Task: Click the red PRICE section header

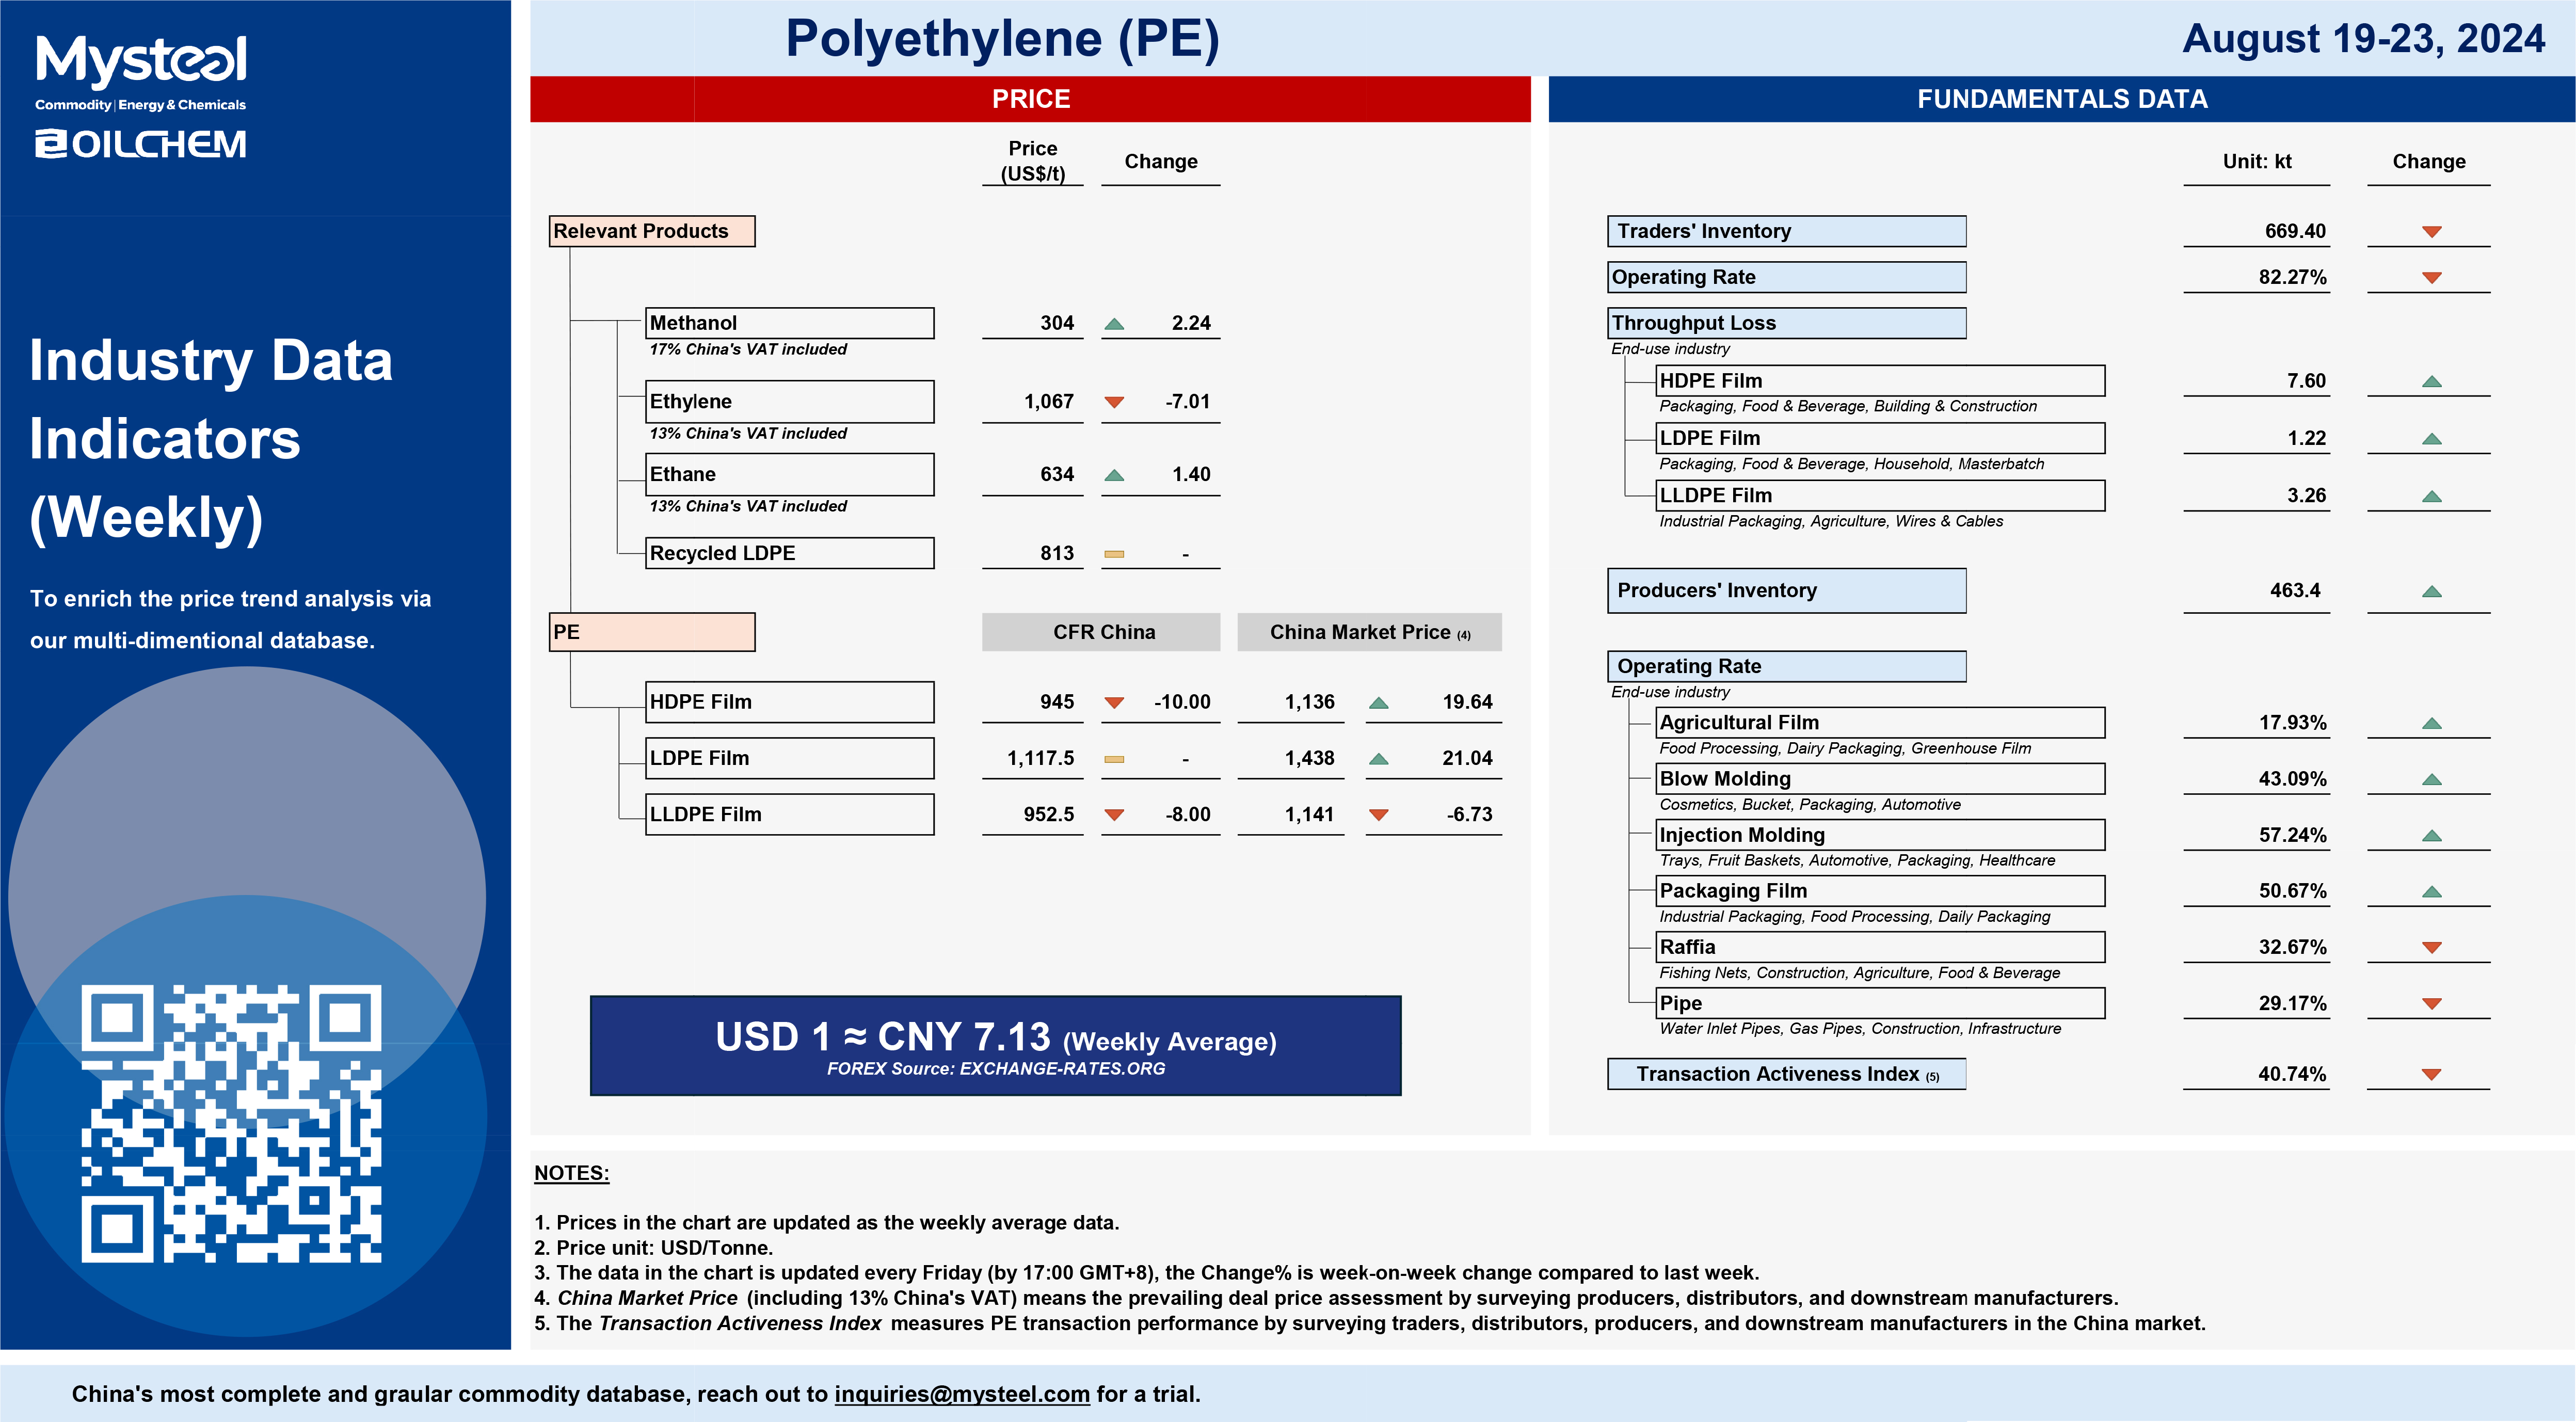Action: 1030,99
